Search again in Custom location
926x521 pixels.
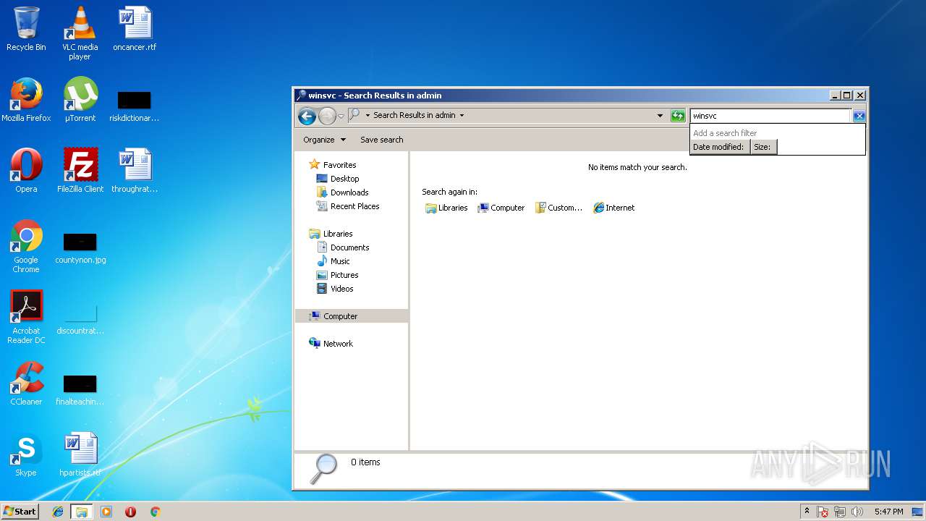558,208
